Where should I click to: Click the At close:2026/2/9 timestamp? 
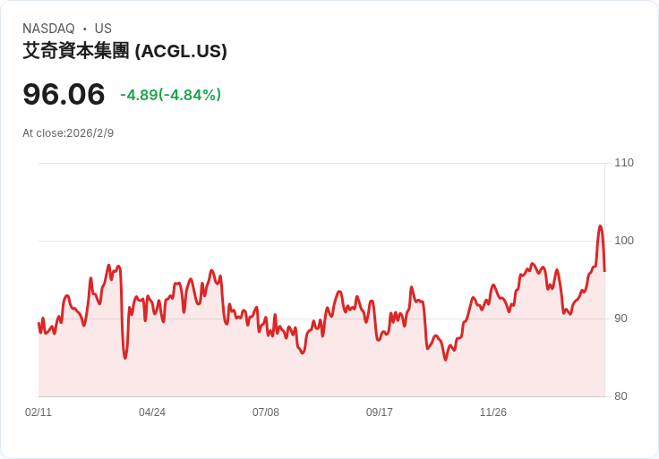tap(68, 133)
